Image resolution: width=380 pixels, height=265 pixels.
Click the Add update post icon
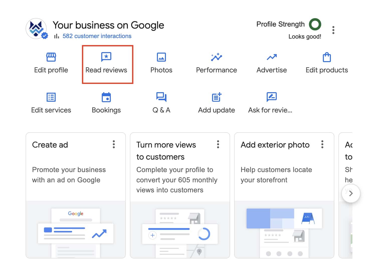217,97
